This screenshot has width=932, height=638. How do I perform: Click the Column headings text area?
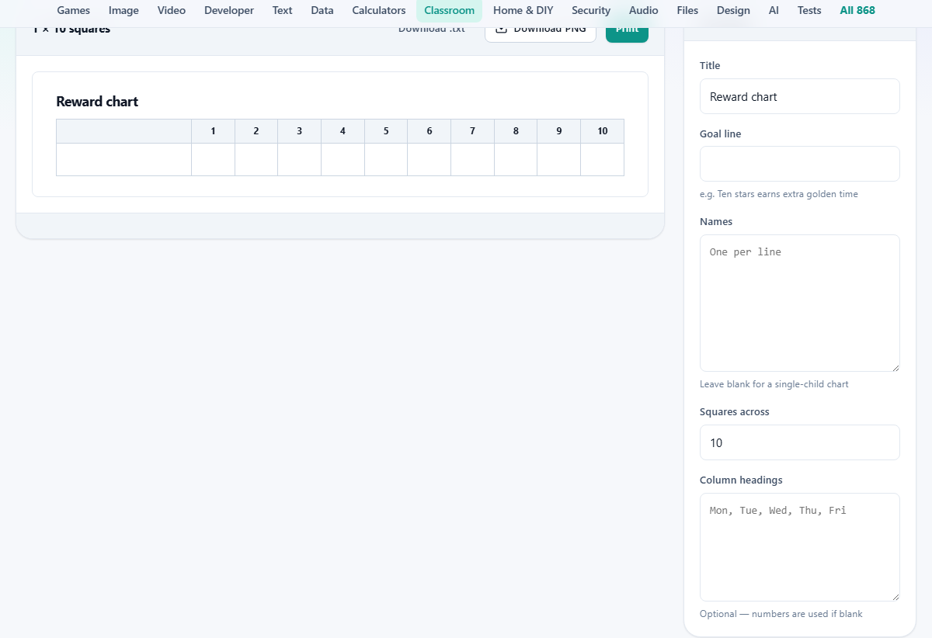coord(800,547)
